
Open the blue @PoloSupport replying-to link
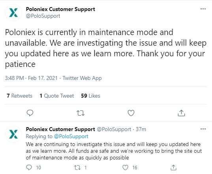click(x=71, y=136)
